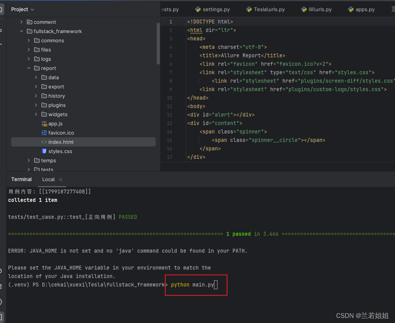Screen dimensions: 395x323
Task: Select the fullstack_framework folder
Action: pyautogui.click(x=58, y=31)
